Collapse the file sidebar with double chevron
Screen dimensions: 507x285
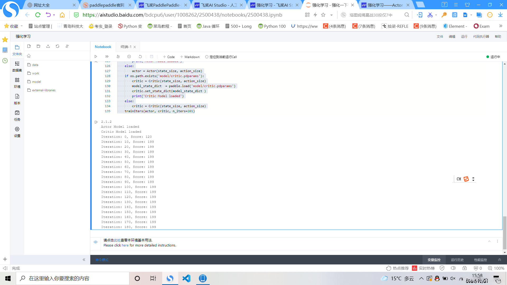click(x=84, y=260)
